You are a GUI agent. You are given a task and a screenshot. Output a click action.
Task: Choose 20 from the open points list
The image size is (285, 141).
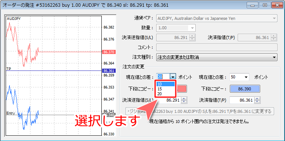pyautogui.click(x=166, y=94)
